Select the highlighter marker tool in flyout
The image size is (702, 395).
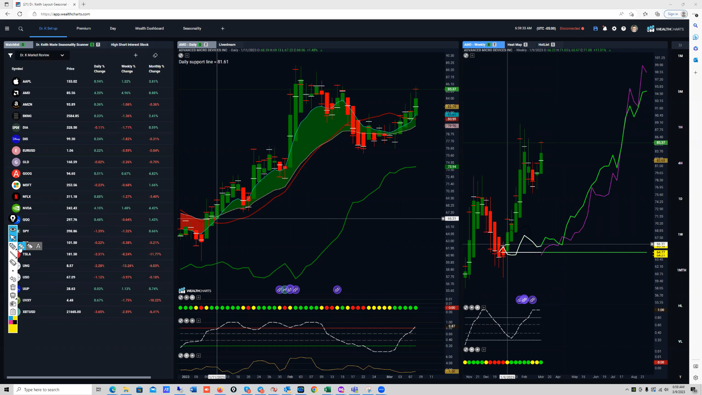tap(30, 246)
